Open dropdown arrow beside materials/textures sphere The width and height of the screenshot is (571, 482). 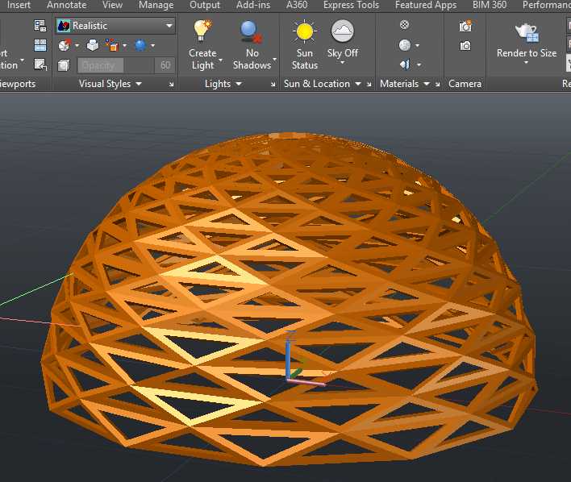[417, 45]
